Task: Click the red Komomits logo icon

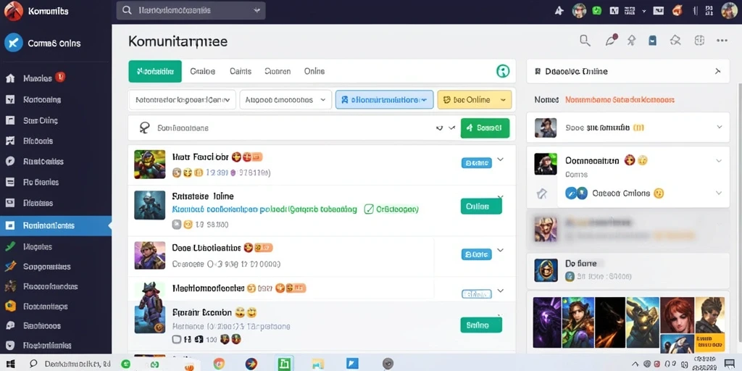Action: tap(12, 10)
